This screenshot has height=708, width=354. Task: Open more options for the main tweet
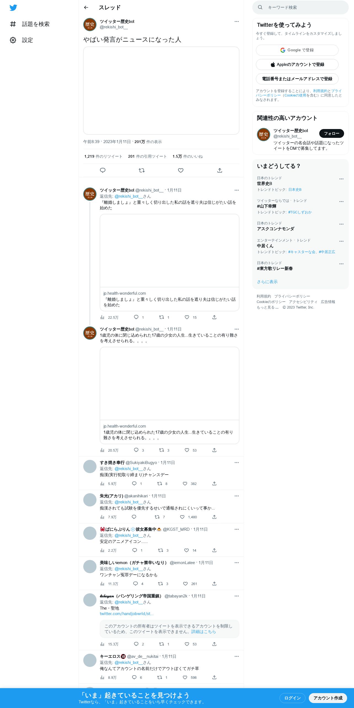237,22
